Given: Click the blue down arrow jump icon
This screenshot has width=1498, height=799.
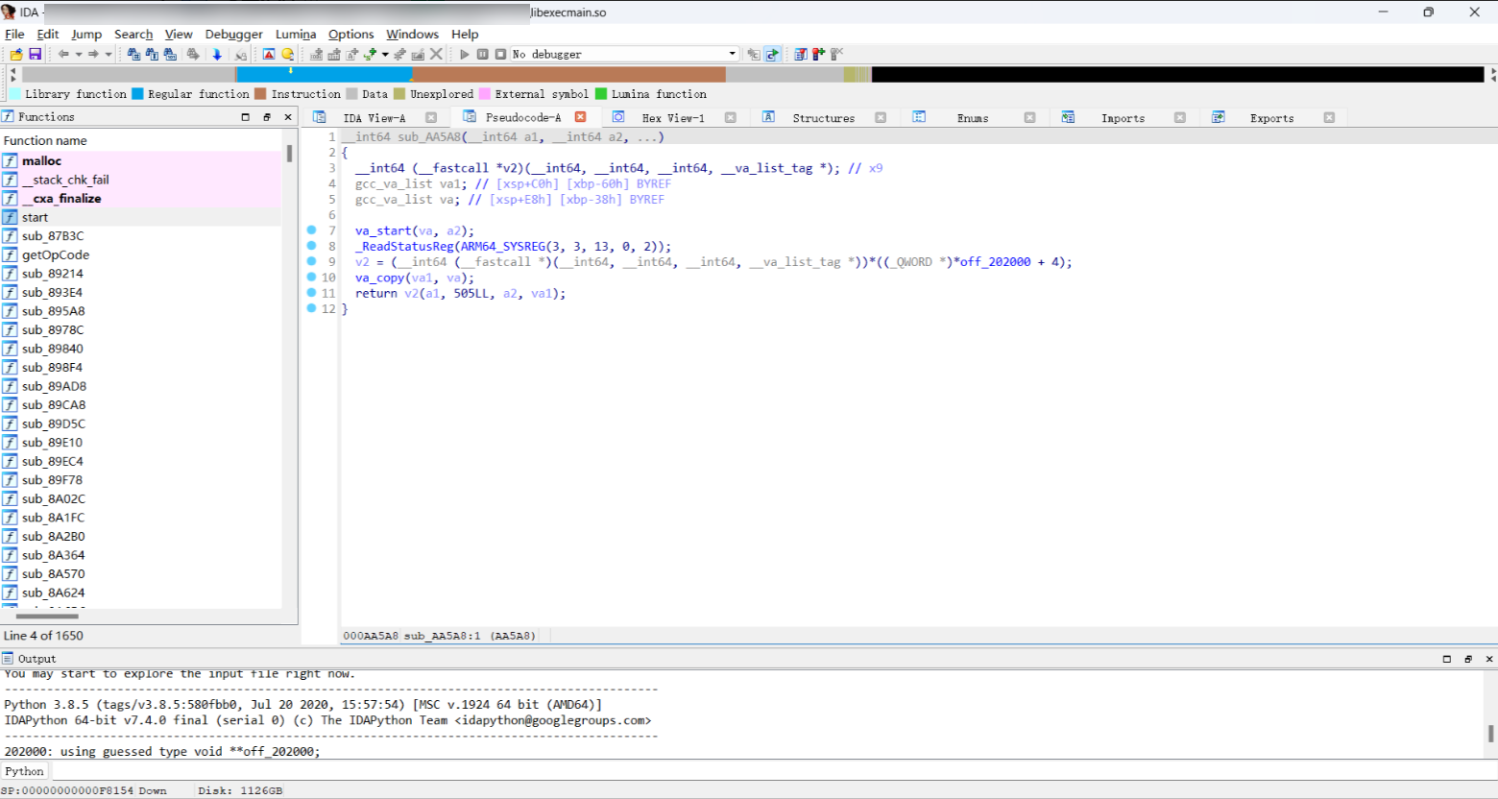Looking at the screenshot, I should tap(217, 55).
